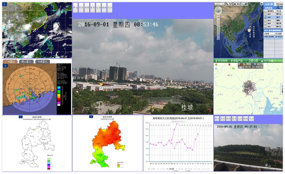Select 桂城 button above small bottom-right video
Viewport: 285px width, 174px height.
coord(246,119)
